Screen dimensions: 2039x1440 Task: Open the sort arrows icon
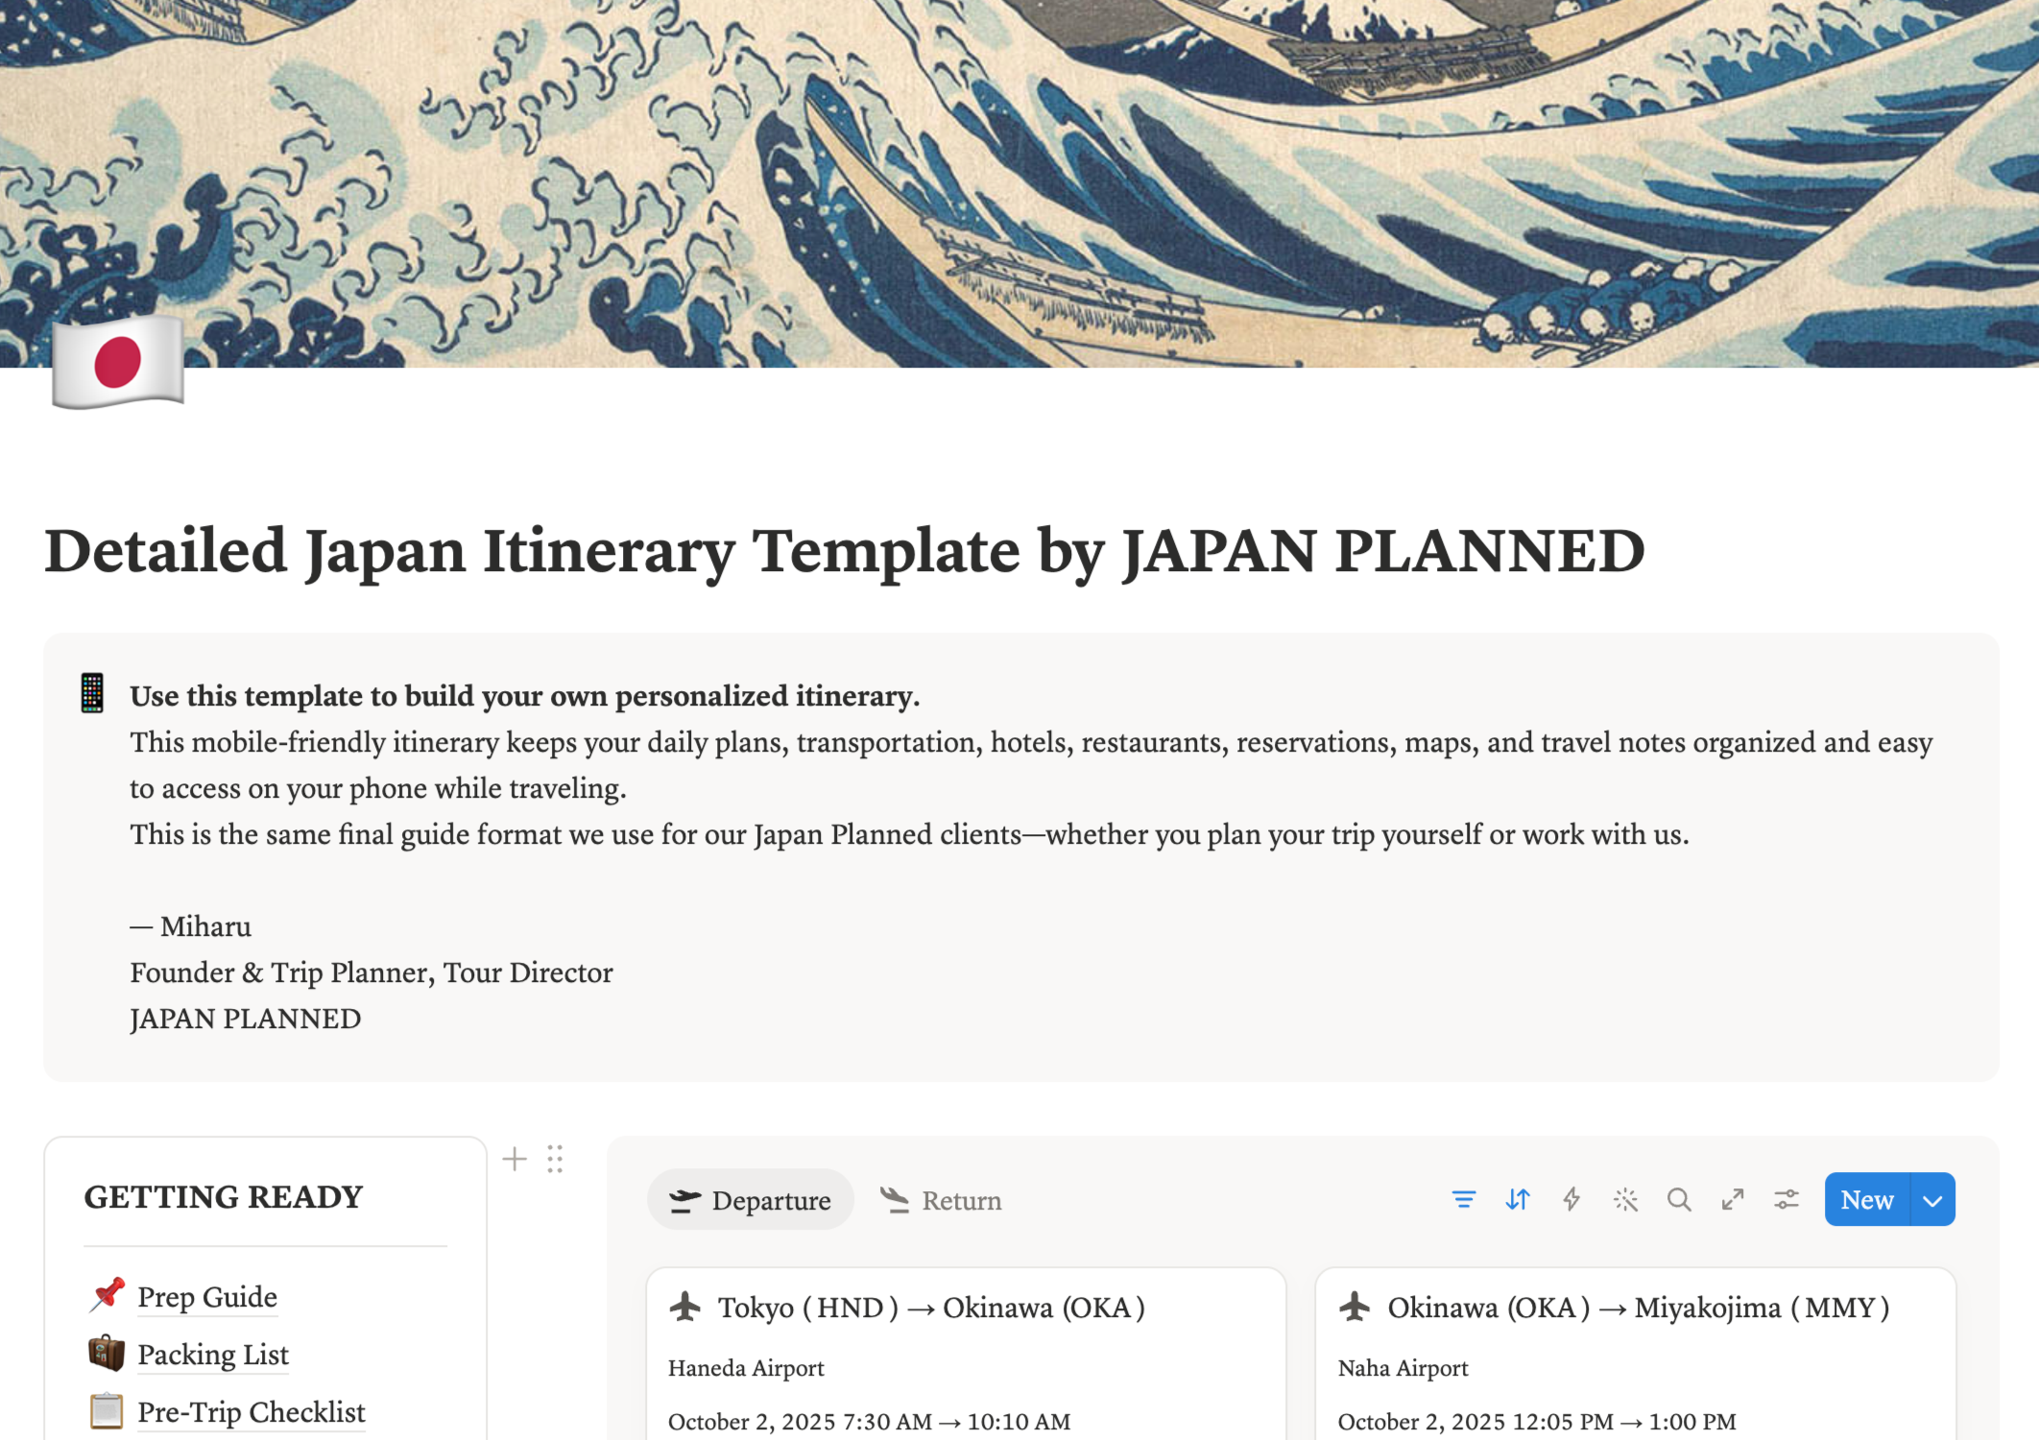(x=1518, y=1199)
